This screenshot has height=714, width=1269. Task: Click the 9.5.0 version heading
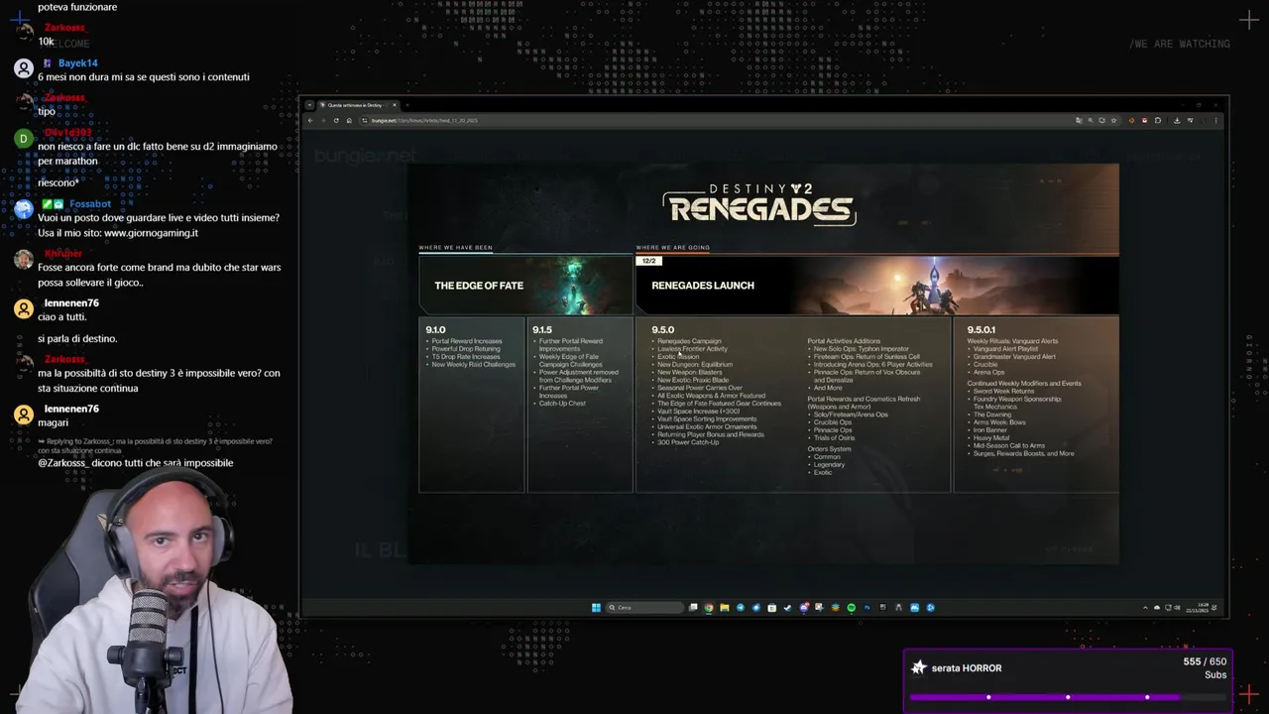[x=662, y=329]
